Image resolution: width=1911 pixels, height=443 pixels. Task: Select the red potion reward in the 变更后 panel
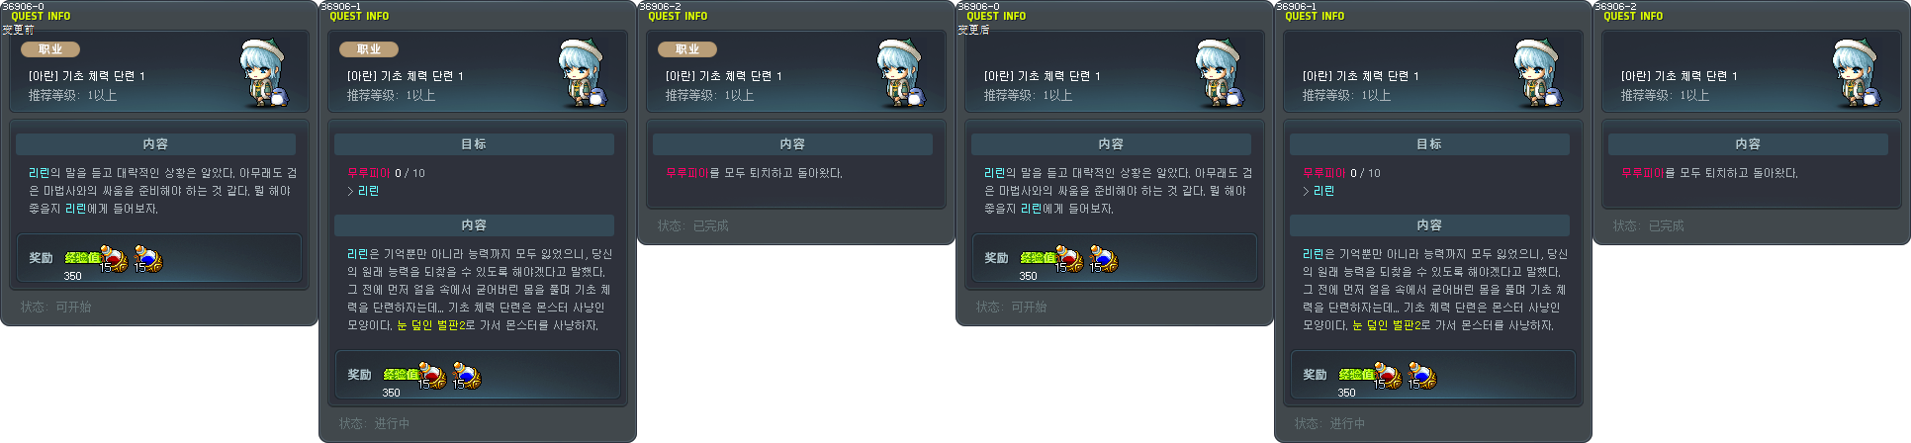[1069, 259]
